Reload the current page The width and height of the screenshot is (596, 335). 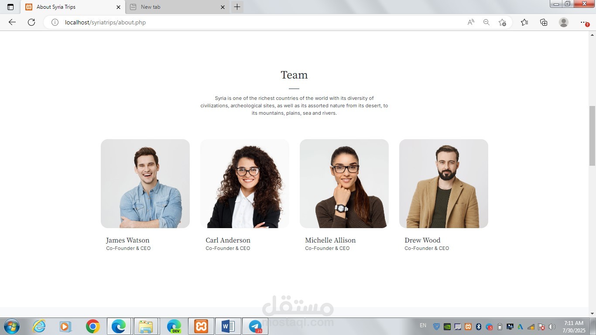[x=31, y=22]
